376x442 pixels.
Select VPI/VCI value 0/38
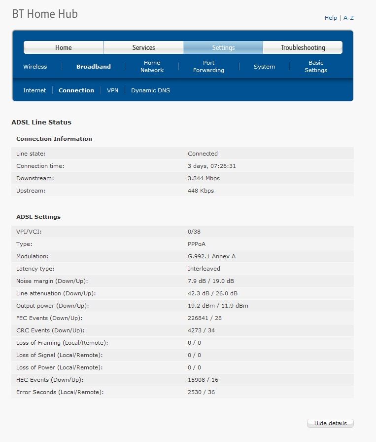194,232
